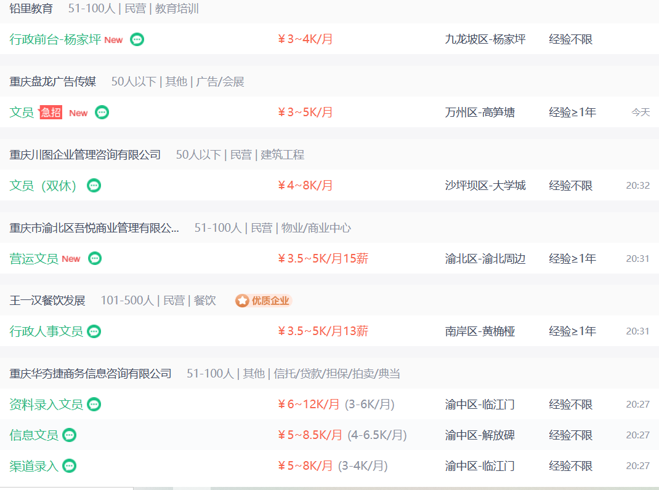
Task: Open 行政人事文员 job detail
Action: click(x=46, y=331)
